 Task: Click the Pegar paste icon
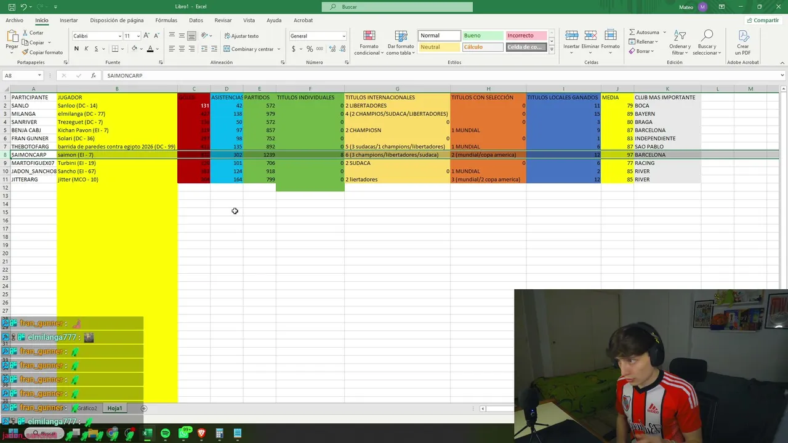coord(12,36)
